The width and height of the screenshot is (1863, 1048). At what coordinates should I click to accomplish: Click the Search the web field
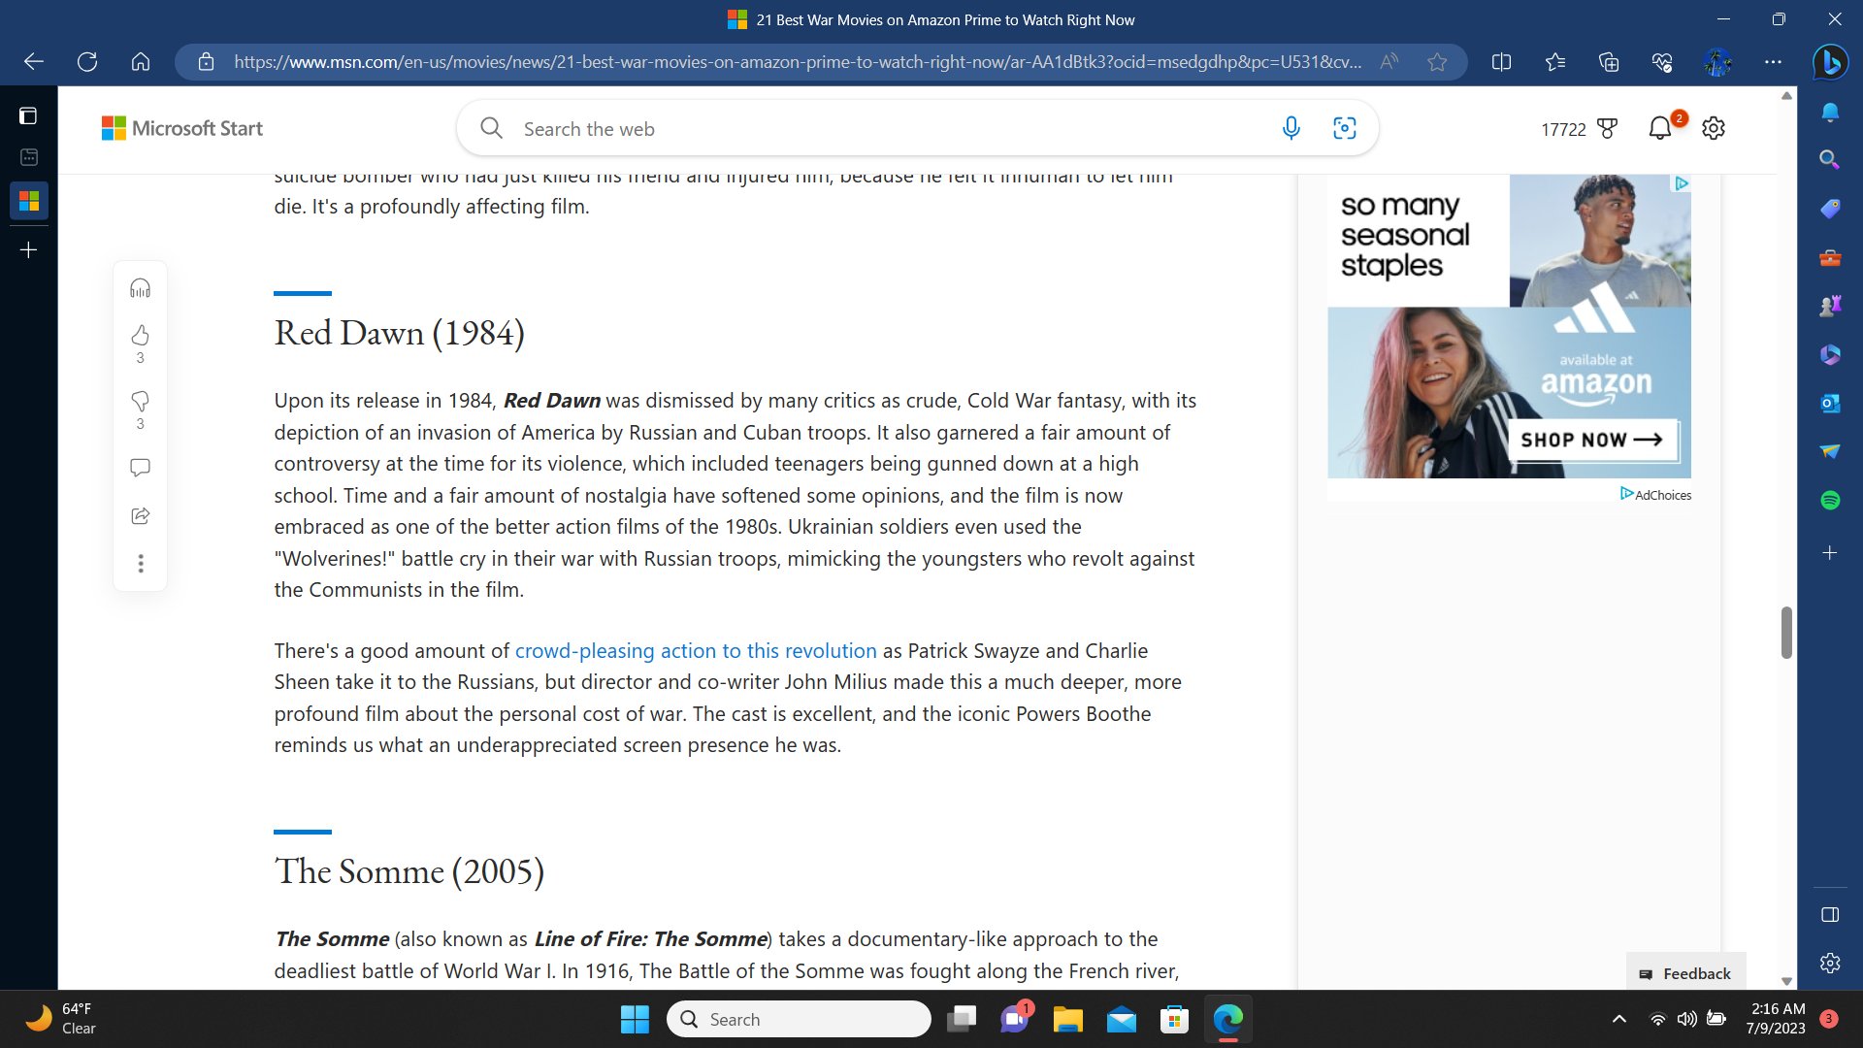873,129
